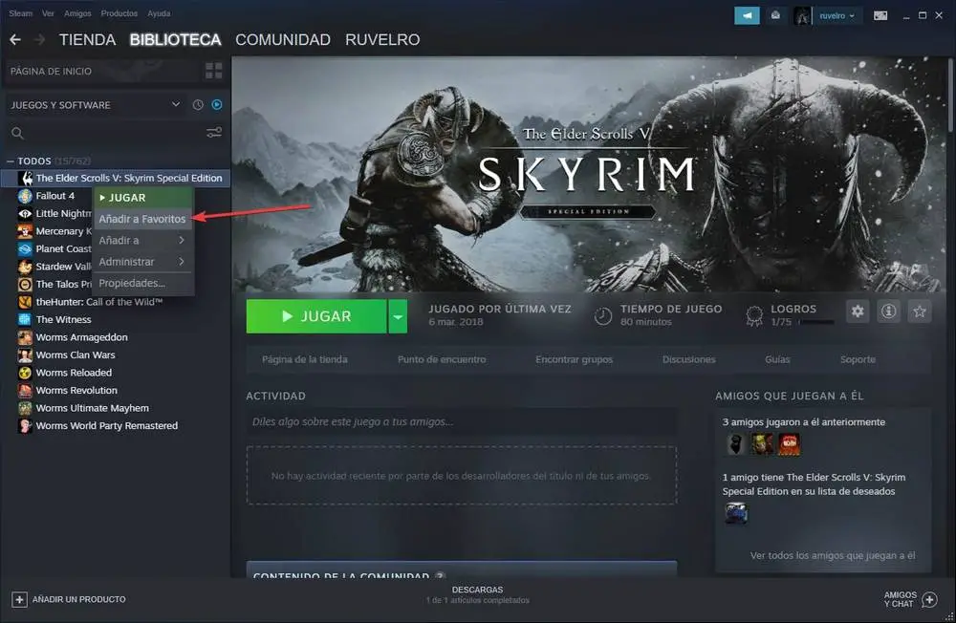Click Añadir un producto plus icon
Viewport: 956px width, 623px height.
point(19,599)
